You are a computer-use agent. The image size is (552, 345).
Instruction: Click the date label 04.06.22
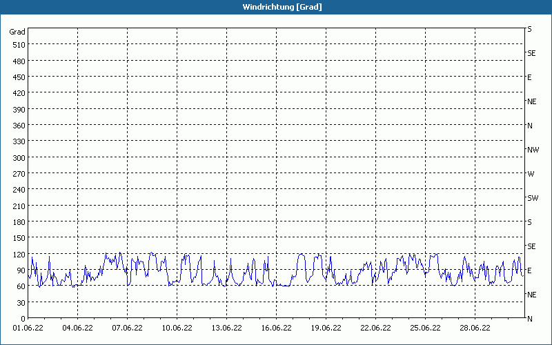(77, 328)
